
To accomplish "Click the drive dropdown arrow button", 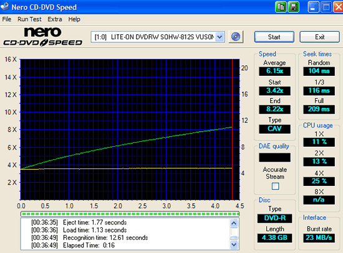I will (220, 37).
